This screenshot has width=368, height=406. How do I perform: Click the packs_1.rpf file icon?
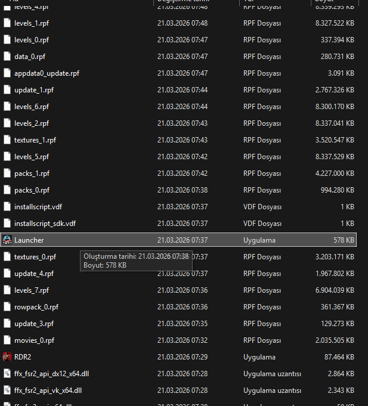pos(7,173)
